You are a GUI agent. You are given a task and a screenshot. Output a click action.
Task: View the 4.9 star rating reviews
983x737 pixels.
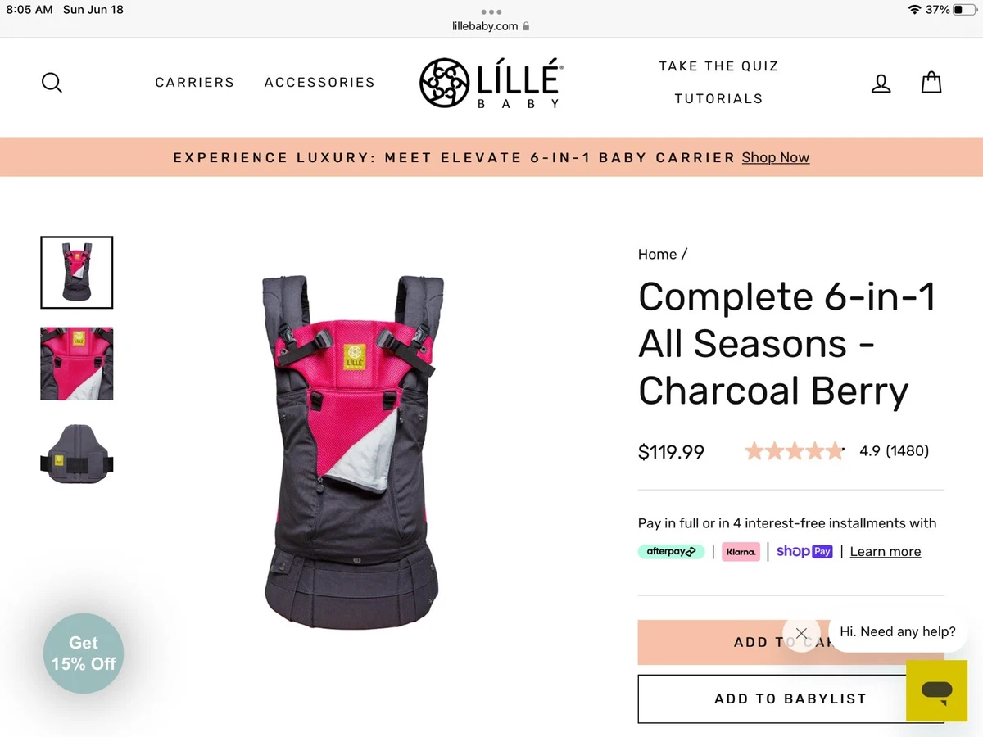[x=836, y=451]
